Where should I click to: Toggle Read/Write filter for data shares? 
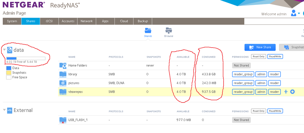click(x=275, y=57)
